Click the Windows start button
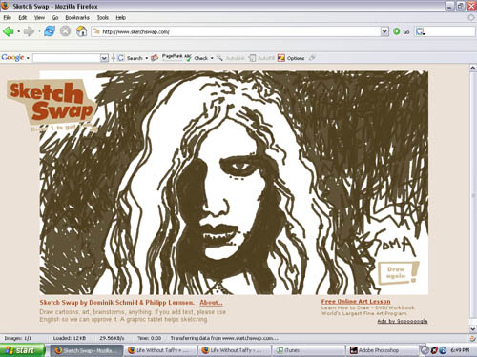477x357 pixels. pyautogui.click(x=22, y=350)
